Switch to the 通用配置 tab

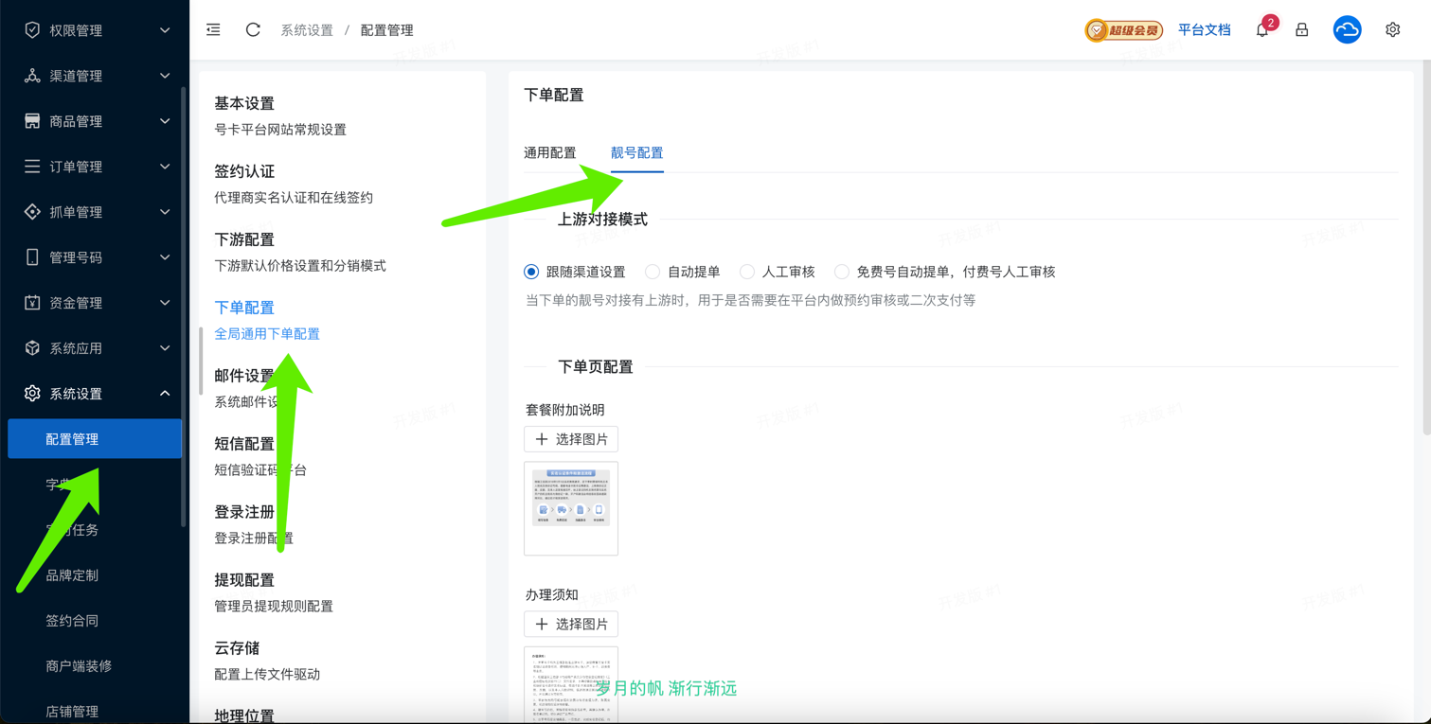[x=550, y=152]
